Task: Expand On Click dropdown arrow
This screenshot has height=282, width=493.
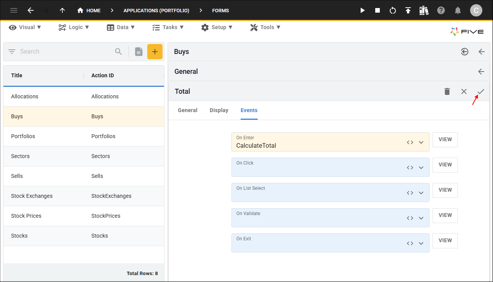Action: tap(421, 168)
